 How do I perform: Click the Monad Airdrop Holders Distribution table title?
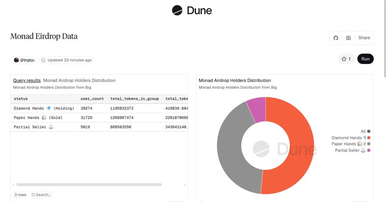click(79, 81)
